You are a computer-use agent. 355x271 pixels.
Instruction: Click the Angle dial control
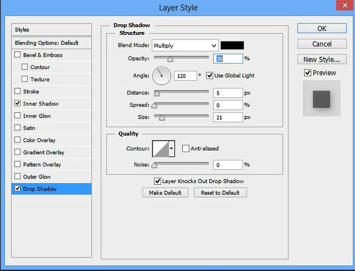(x=162, y=75)
